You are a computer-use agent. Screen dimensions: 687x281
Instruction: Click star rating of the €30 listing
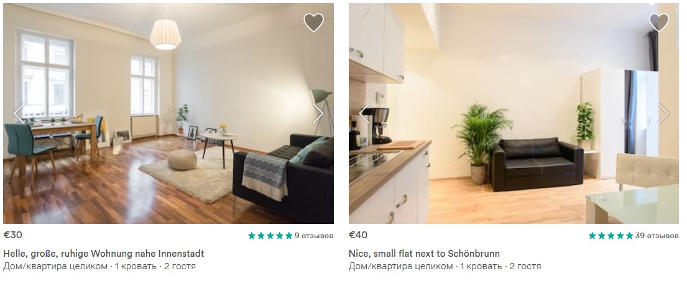coord(270,236)
